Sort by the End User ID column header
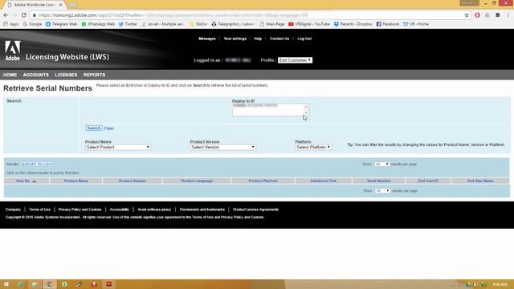 (x=428, y=181)
